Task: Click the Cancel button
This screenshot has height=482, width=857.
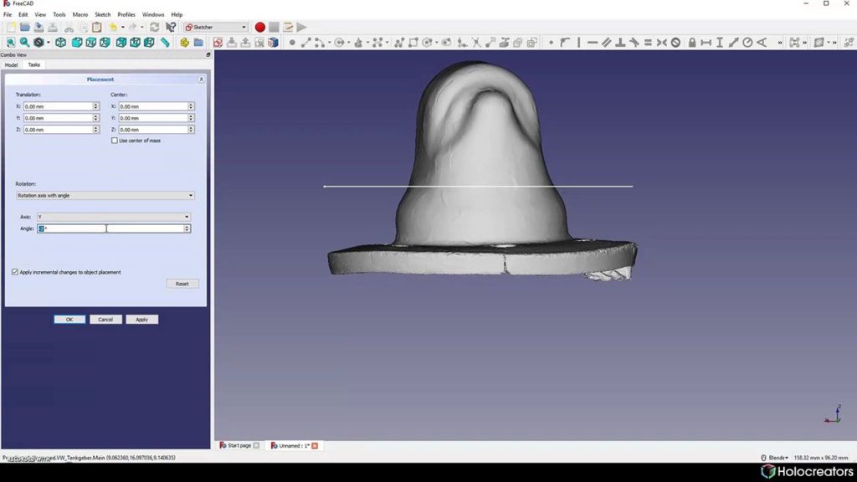Action: point(105,320)
